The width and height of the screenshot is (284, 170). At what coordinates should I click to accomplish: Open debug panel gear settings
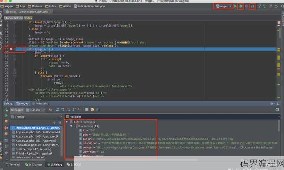click(x=272, y=103)
